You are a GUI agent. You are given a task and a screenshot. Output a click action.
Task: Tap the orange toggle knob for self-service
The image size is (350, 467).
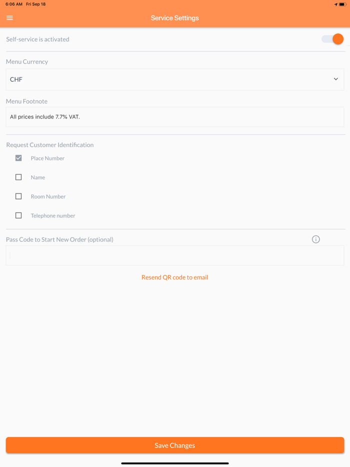[x=338, y=38]
